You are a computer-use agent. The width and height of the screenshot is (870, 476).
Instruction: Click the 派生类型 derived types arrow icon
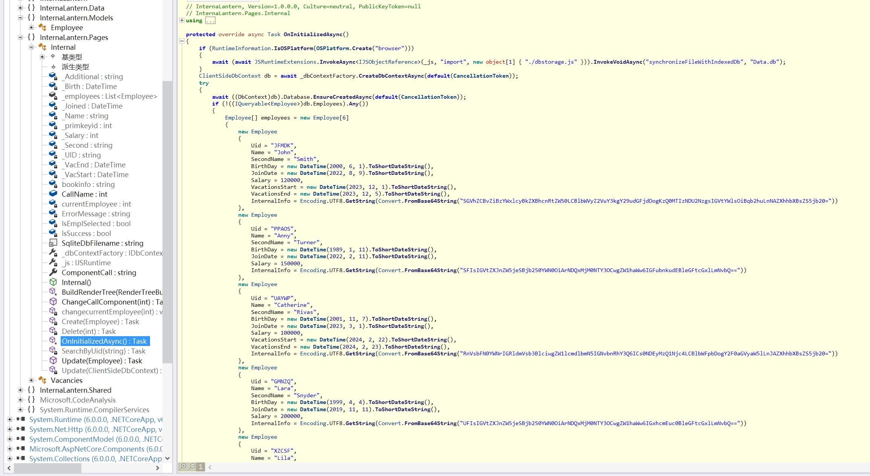click(x=53, y=66)
